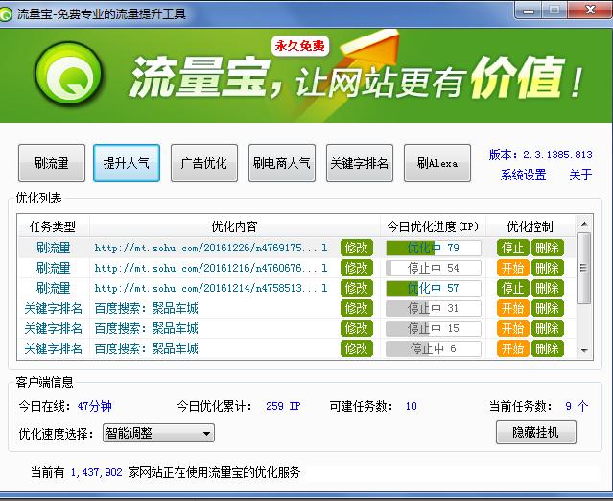The width and height of the screenshot is (613, 501).
Task: Click the task list scrollbar thumb
Action: pos(583,268)
